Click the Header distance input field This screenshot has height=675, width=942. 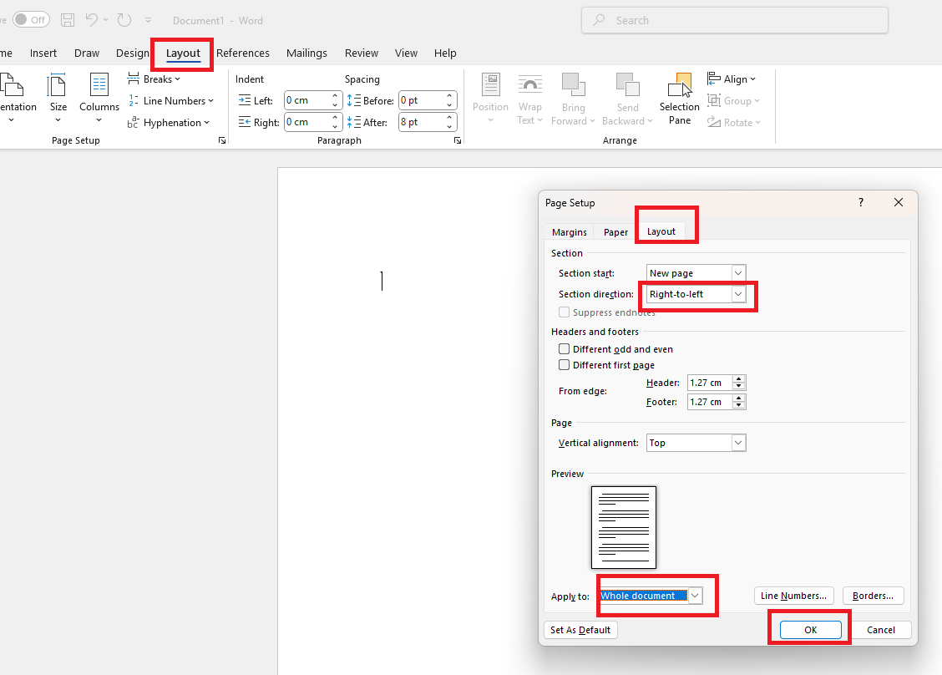click(710, 383)
